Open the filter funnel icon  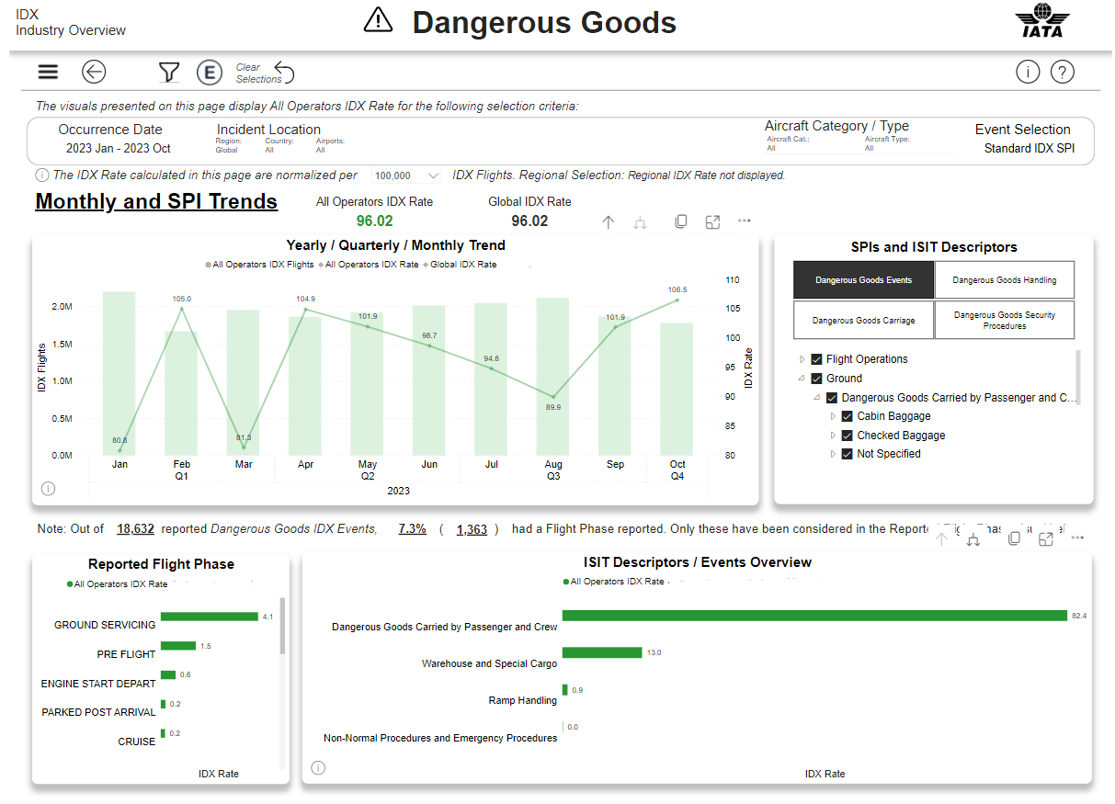(x=168, y=72)
